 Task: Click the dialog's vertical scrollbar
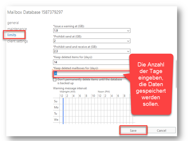[x=176, y=74]
